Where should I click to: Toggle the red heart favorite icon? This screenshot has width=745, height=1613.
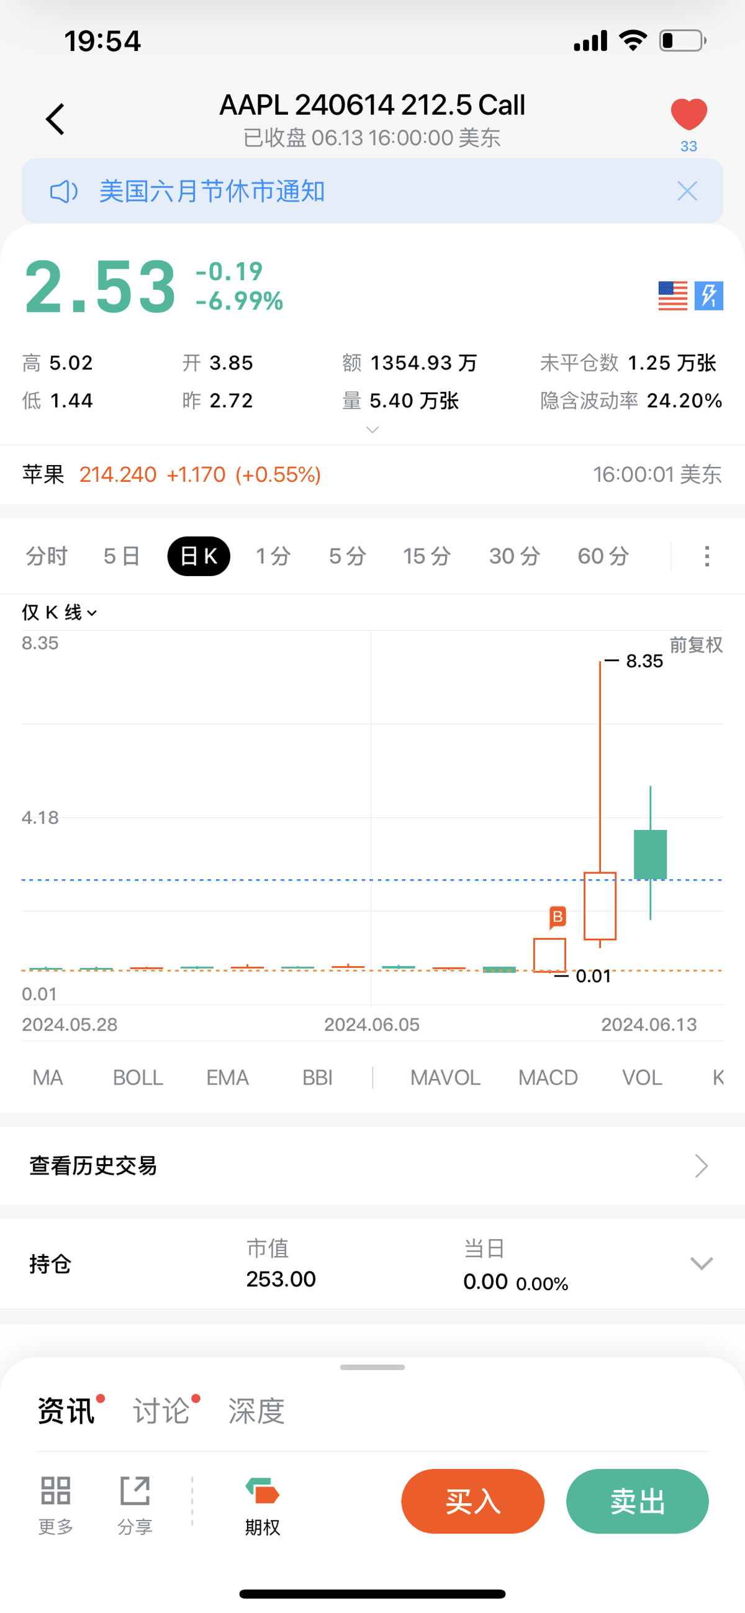(688, 115)
